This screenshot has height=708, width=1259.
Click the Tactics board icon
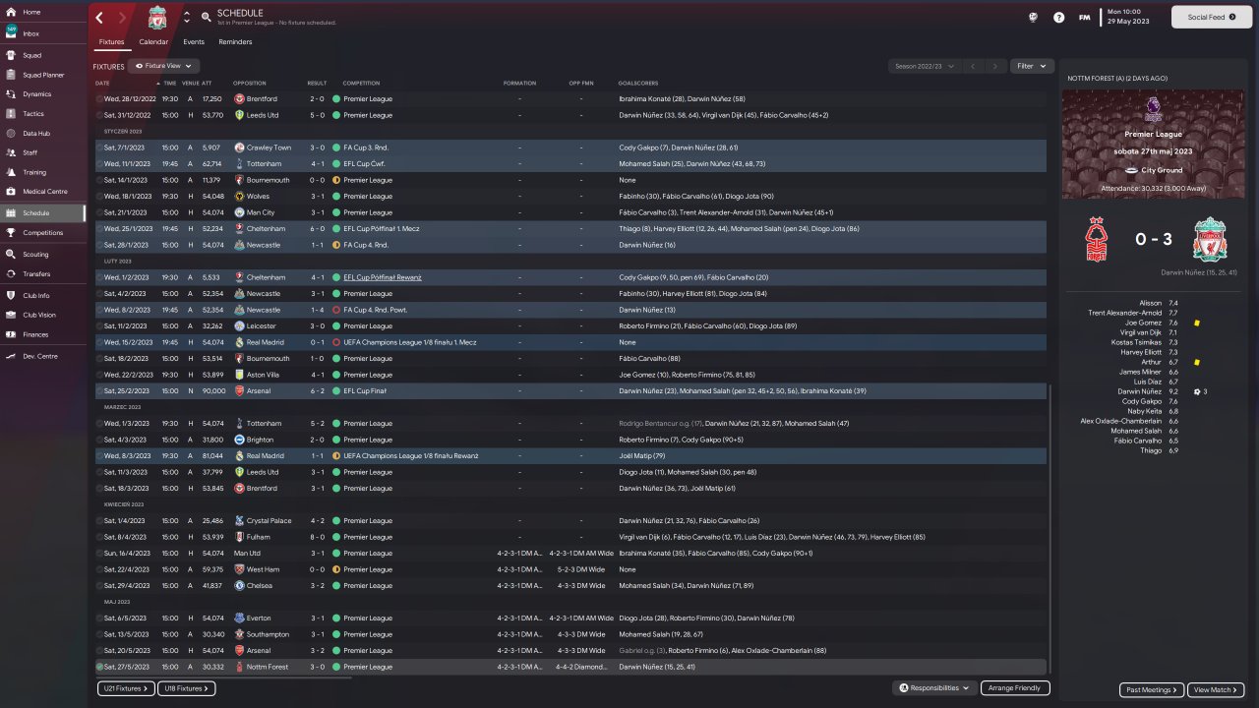tap(11, 114)
